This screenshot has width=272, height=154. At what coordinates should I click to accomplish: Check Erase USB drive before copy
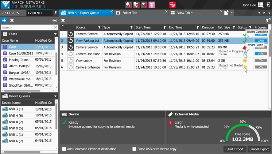[134, 149]
